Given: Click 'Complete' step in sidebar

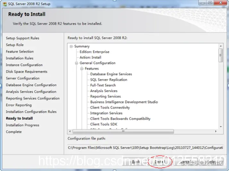Looking at the screenshot, I should pyautogui.click(x=14, y=132).
